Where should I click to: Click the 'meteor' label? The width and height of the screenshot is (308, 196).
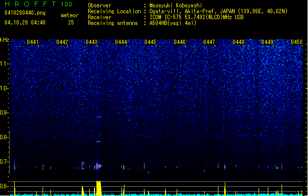point(70,15)
